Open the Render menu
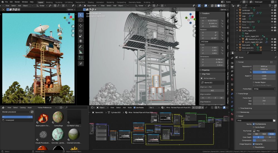 [x=17, y=2]
